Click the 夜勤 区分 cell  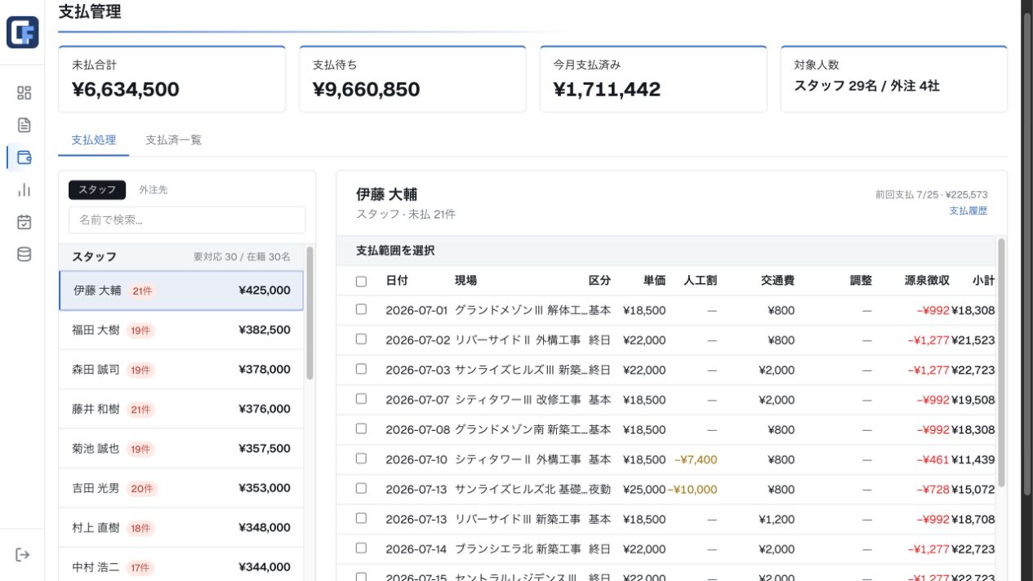coord(599,490)
